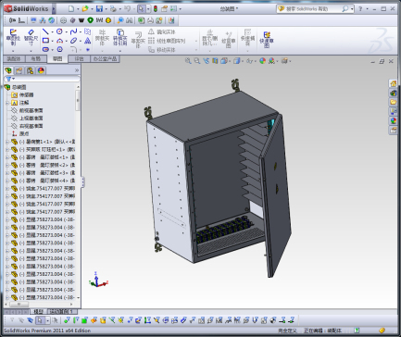Click the Zoom to Area icon above viewport

[196, 61]
